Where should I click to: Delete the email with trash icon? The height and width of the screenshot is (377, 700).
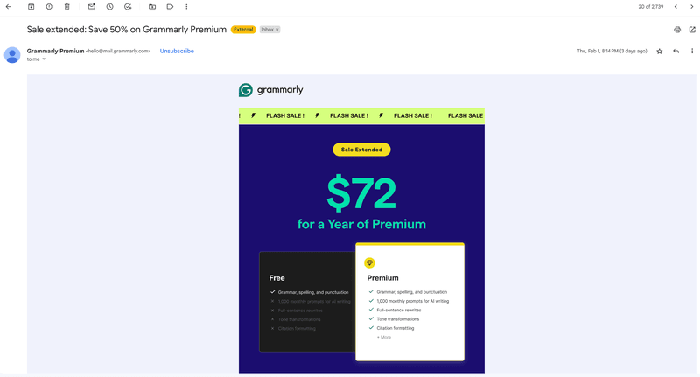(x=66, y=7)
